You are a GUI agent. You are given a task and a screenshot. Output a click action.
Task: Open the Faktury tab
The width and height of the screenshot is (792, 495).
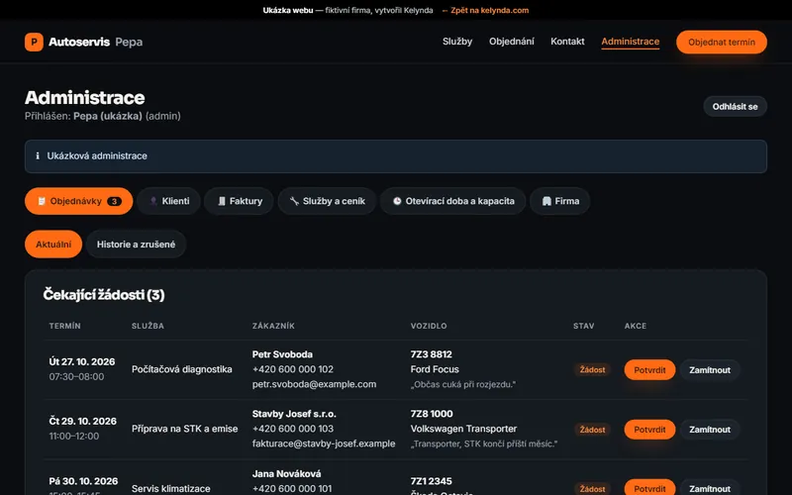coord(239,201)
